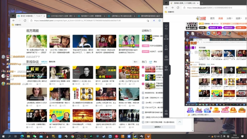247x139 pixels.
Task: Go back in the bilibili browser window
Action: 14,21
